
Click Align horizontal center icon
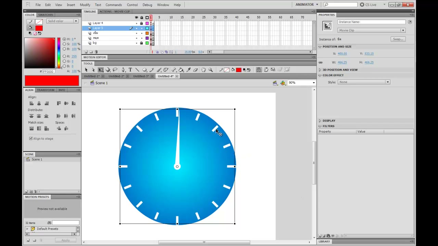39,103
